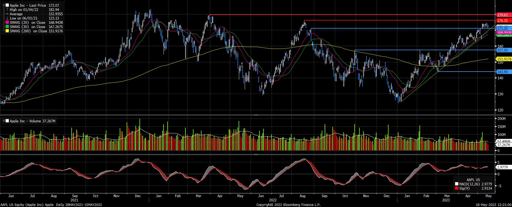Screen dimensions: 512x207
Task: Click the Dec 2021 month label on axis
Action: pyautogui.click(x=138, y=196)
